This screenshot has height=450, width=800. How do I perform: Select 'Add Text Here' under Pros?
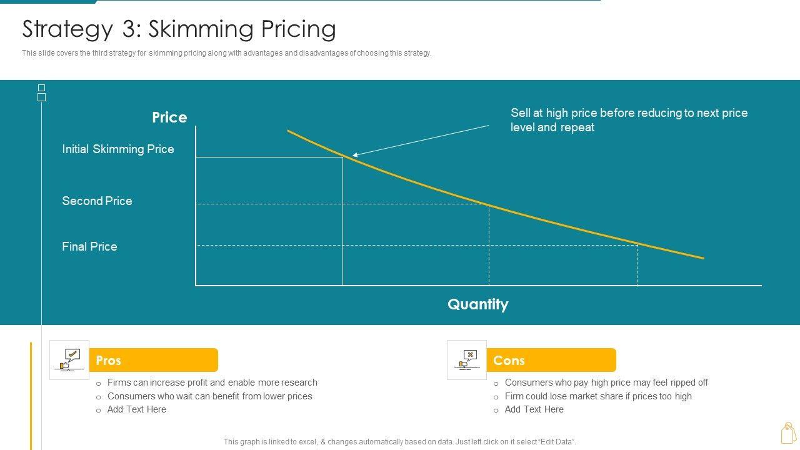coord(136,409)
